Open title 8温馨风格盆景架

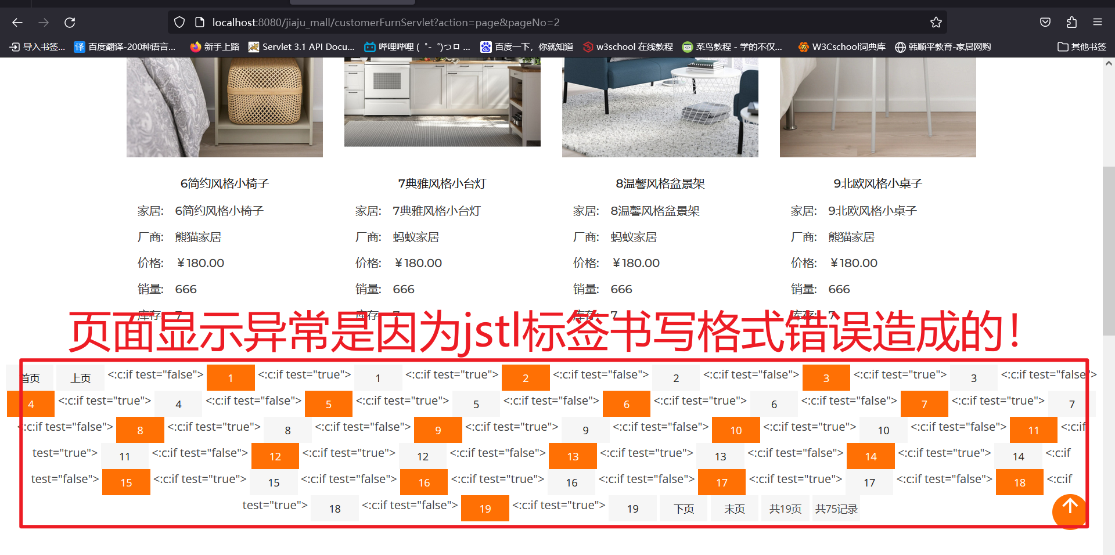click(660, 183)
